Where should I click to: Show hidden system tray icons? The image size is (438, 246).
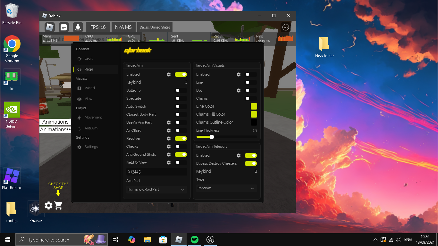375,240
